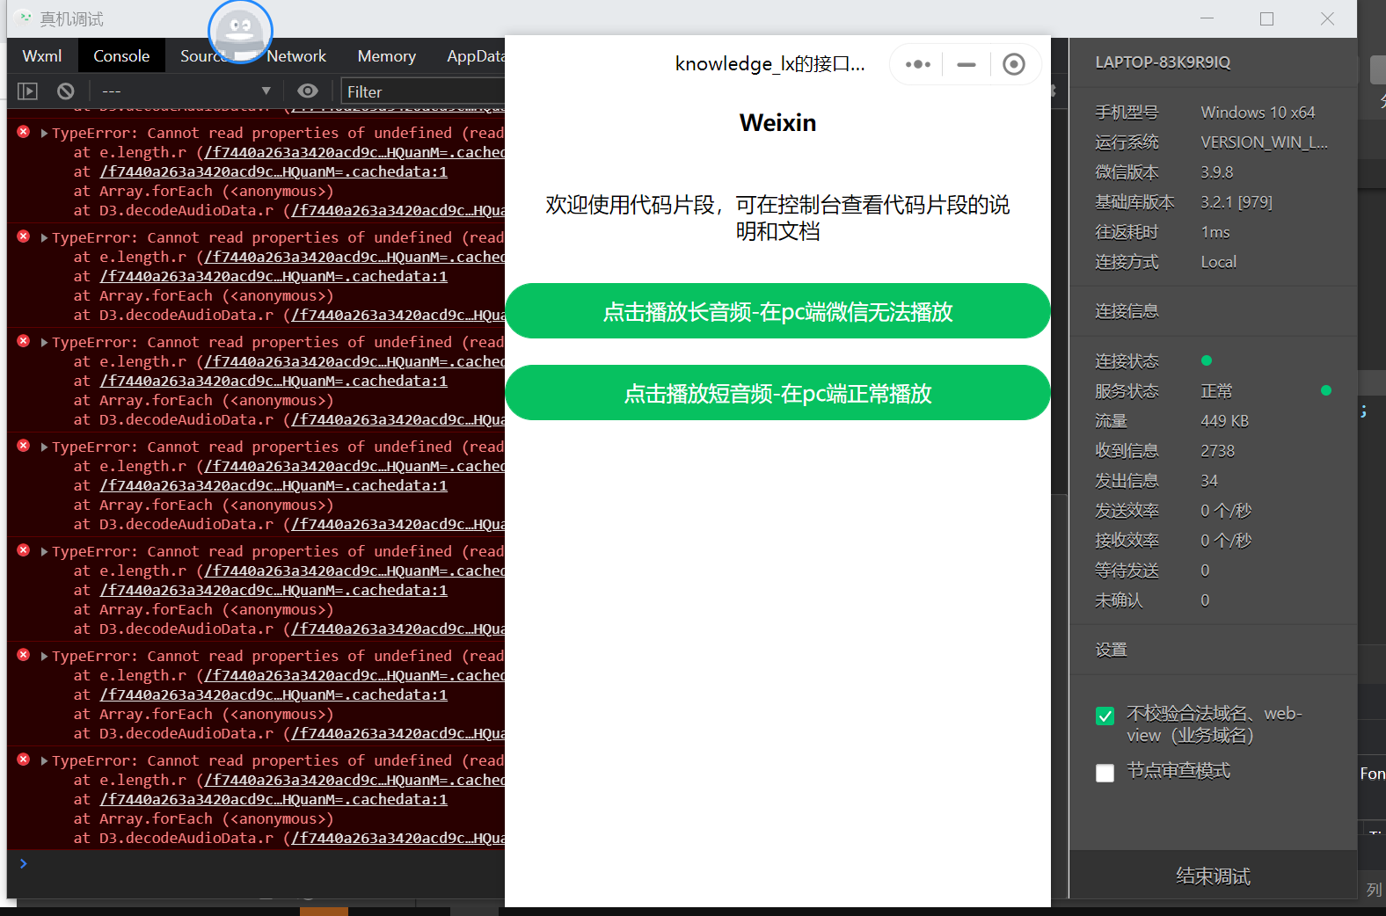Click the Windows 10 x64 device value
Screen dimensions: 1386x916
pos(1258,113)
